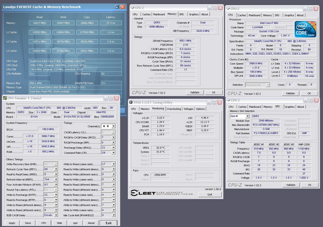323x227 pixels.
Task: Click the XMP-2200 frequency 1100 MHz cell
Action: pos(304,149)
